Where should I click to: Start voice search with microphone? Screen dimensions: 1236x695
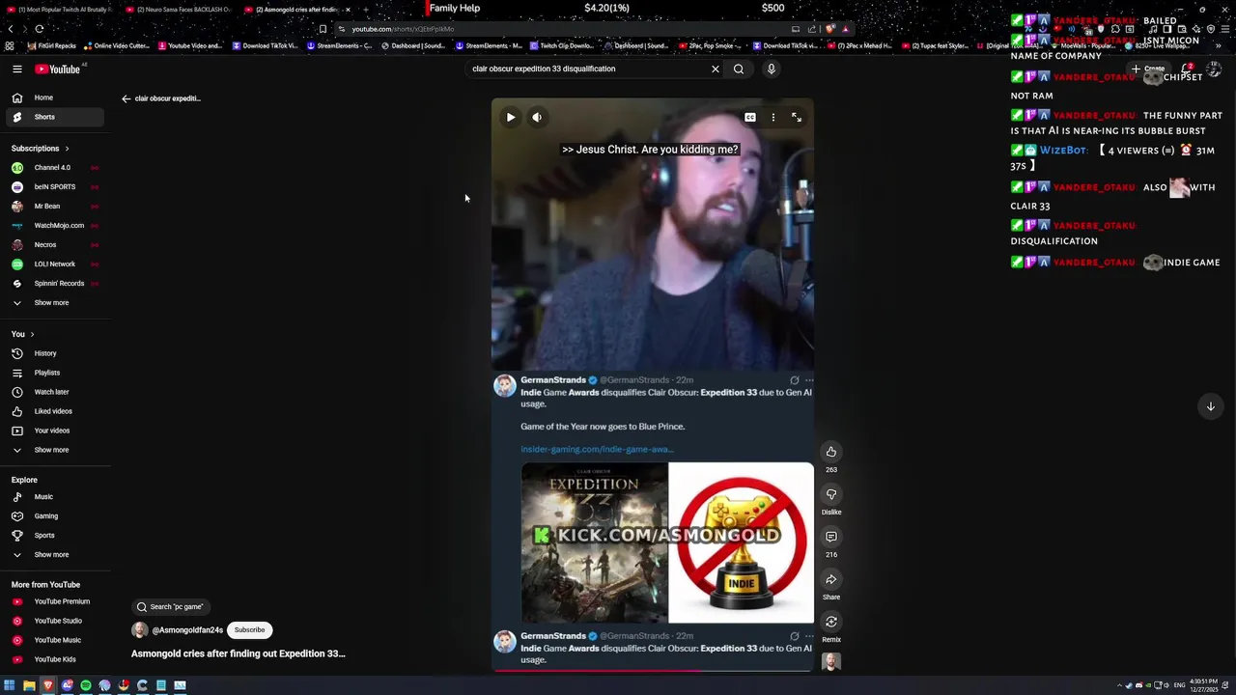tap(771, 69)
